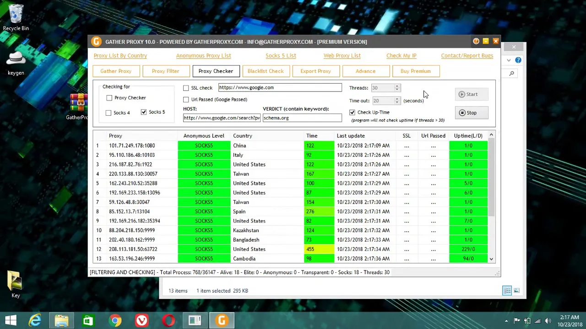
Task: Launch Vivaldi browser from the taskbar
Action: [x=141, y=320]
